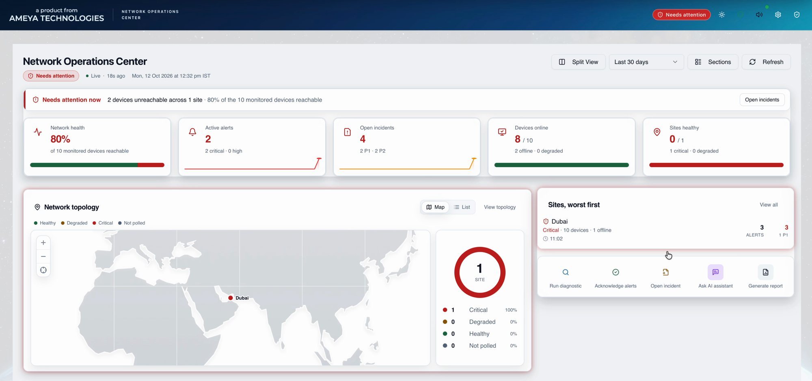This screenshot has height=381, width=812.
Task: Click the clock icon beside 11:02
Action: coord(545,239)
